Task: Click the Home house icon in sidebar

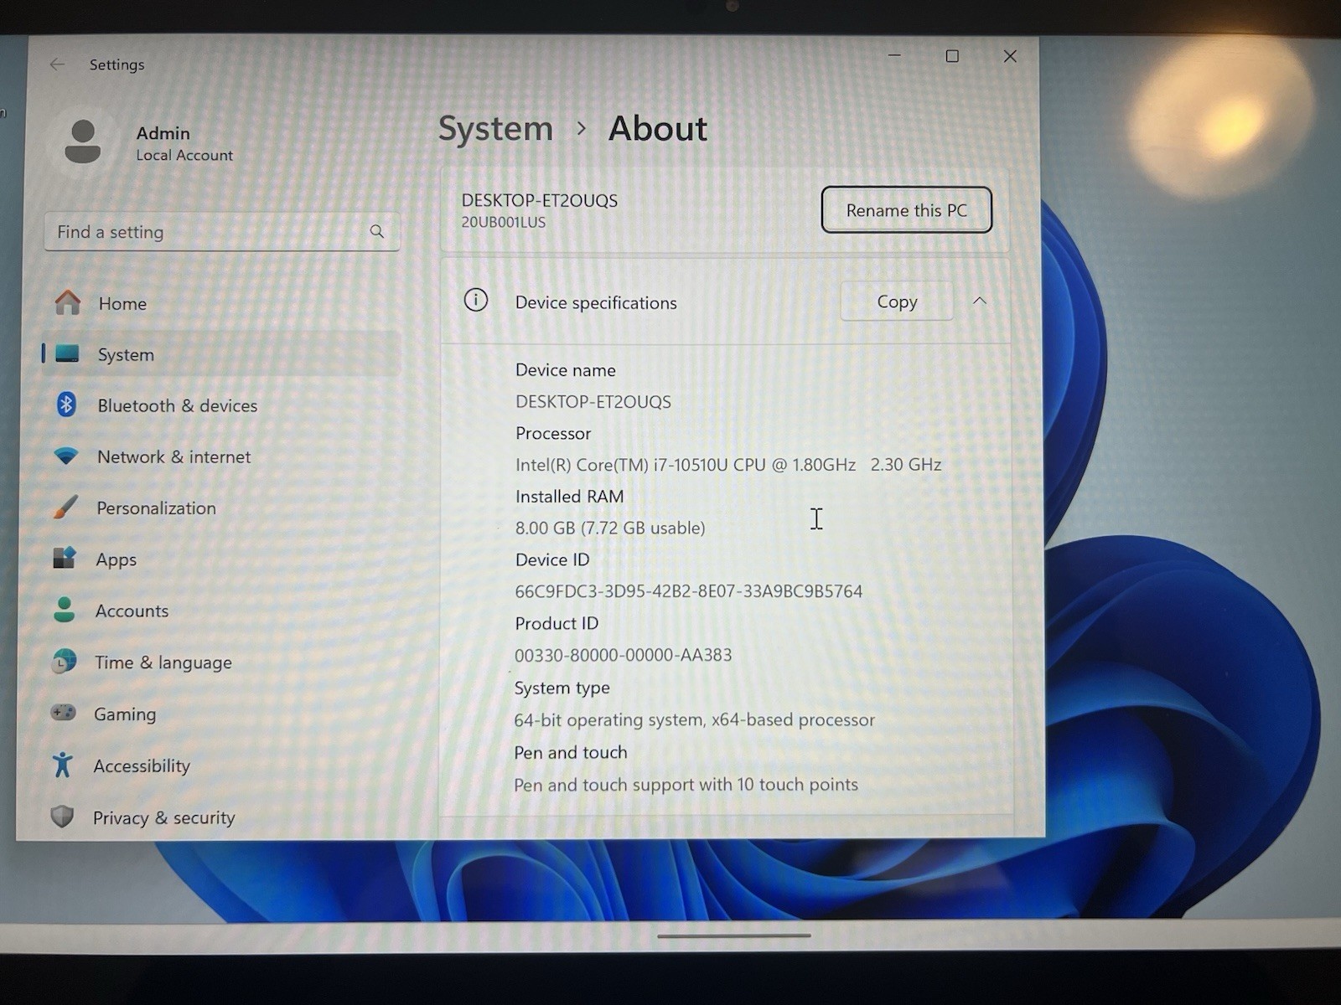Action: [x=68, y=302]
